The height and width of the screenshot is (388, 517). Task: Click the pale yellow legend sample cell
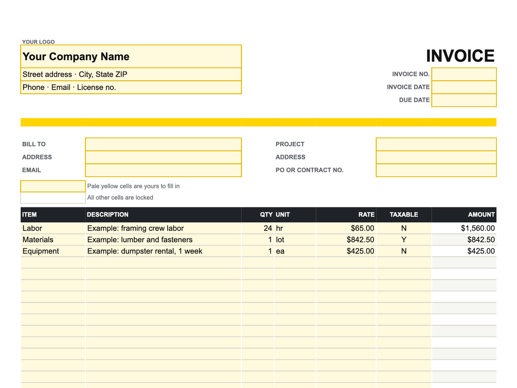(x=53, y=186)
